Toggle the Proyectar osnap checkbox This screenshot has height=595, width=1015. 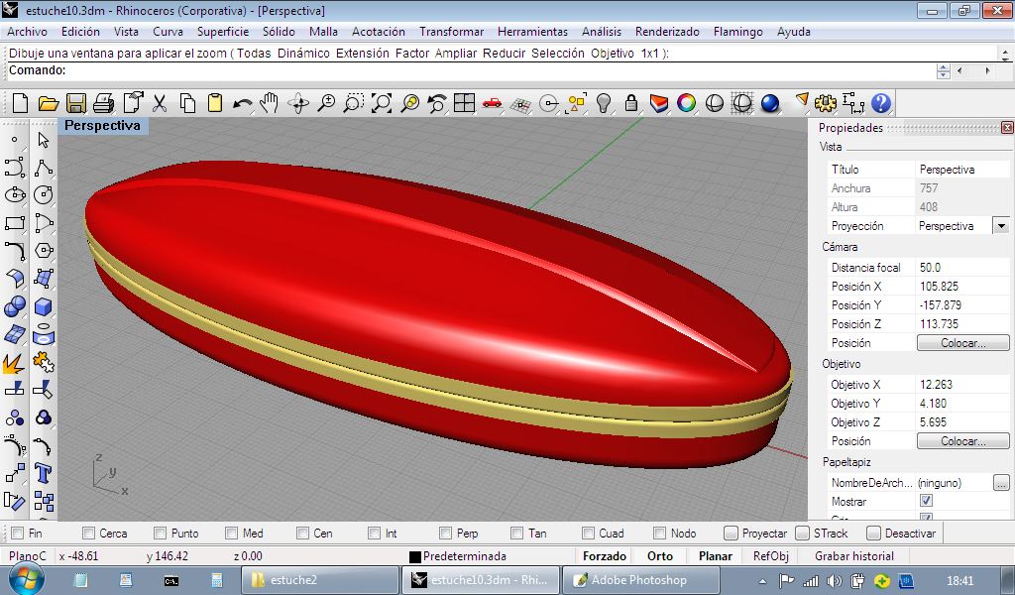coord(732,534)
